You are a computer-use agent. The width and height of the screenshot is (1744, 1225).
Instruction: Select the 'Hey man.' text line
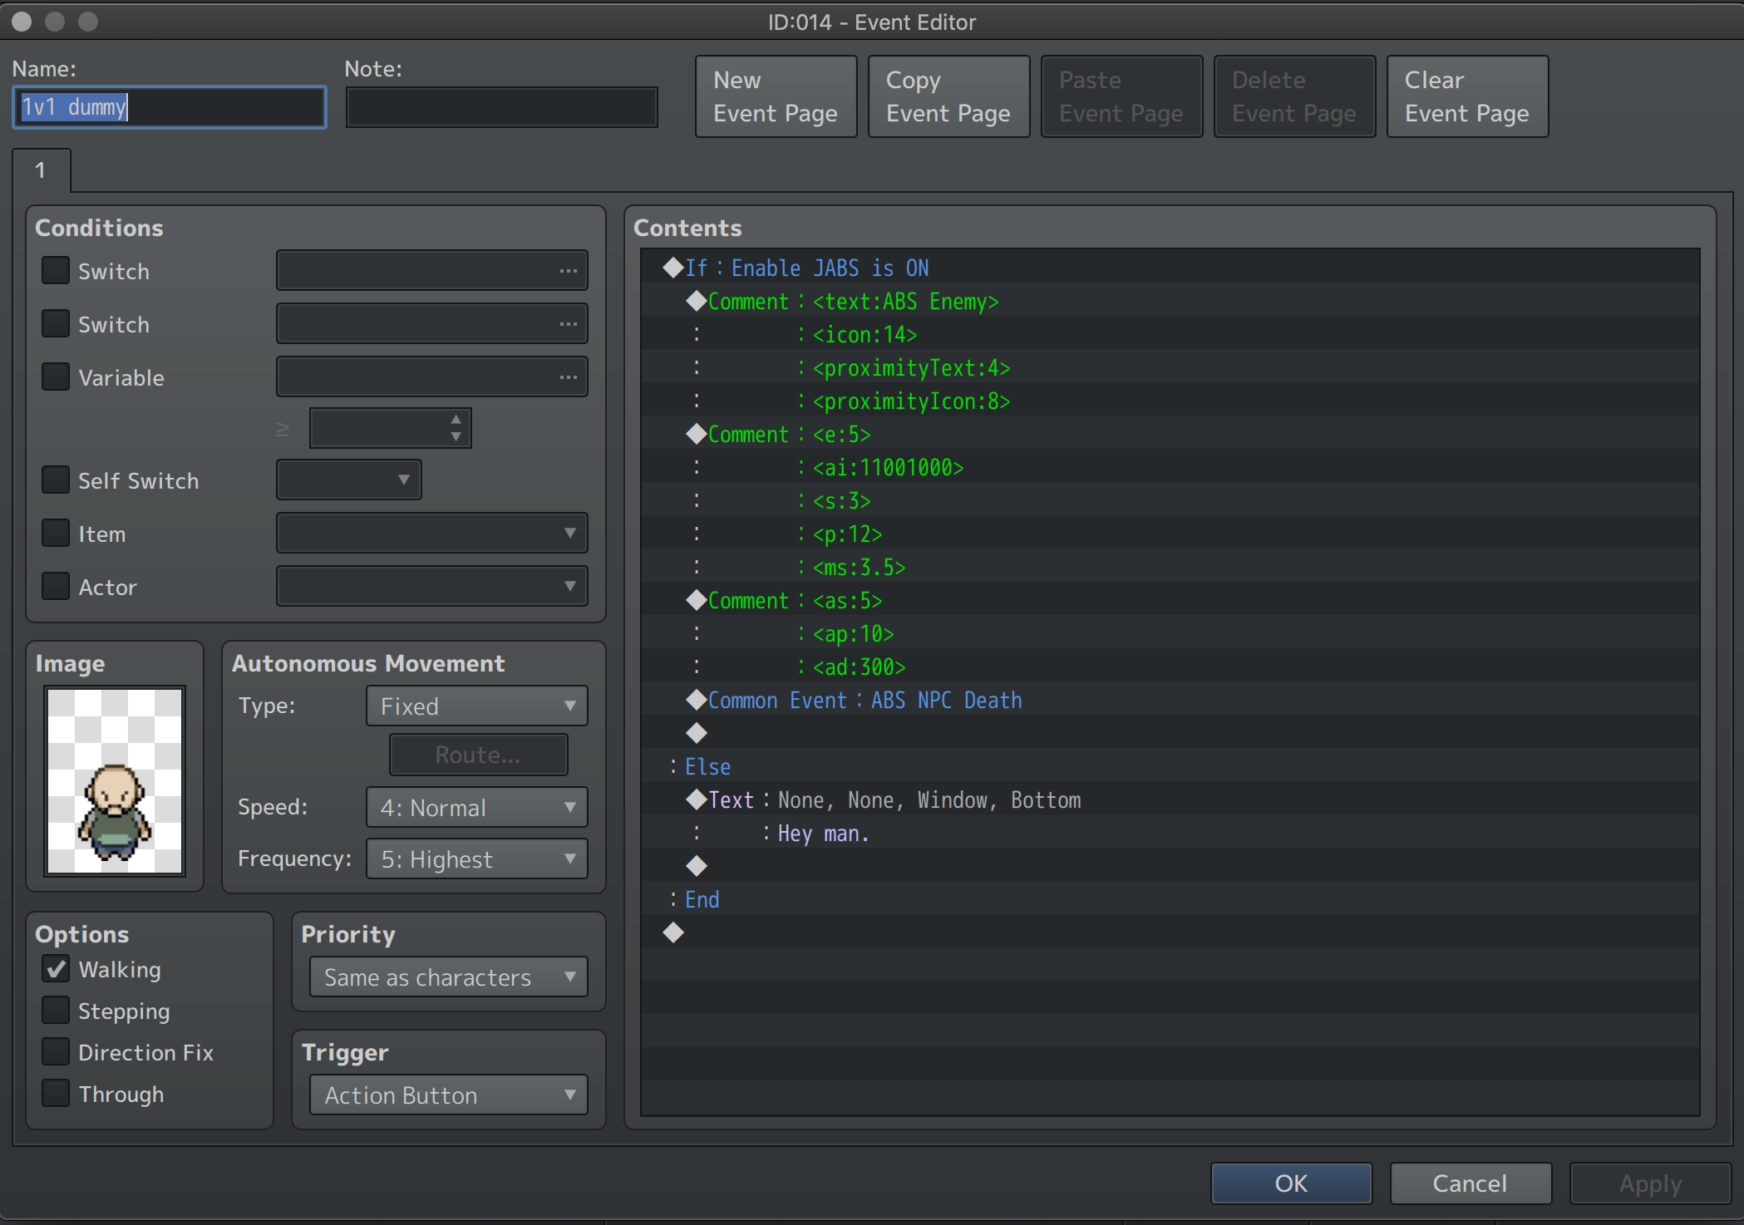[1170, 833]
